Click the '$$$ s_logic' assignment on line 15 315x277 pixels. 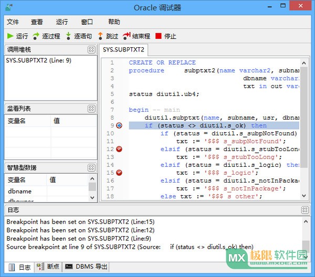217,173
